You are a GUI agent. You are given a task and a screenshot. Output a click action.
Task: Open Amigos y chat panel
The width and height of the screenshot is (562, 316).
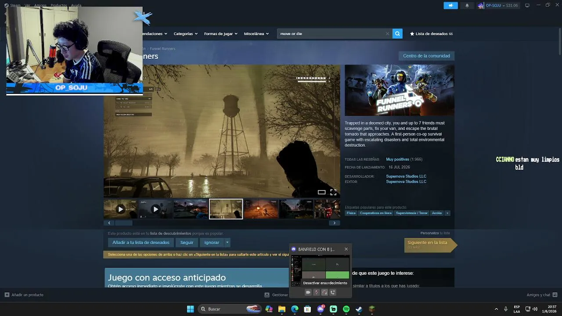tap(542, 295)
